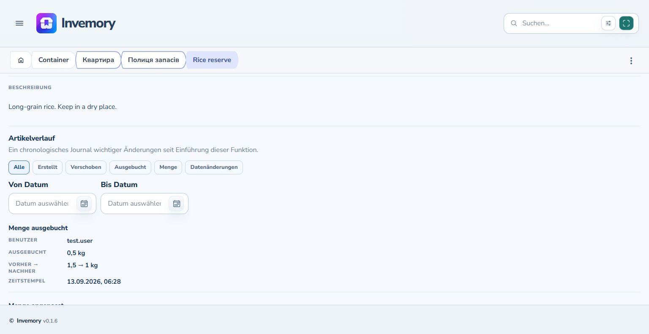Viewport: 649px width, 334px height.
Task: Click the Invemory title text
Action: click(89, 23)
